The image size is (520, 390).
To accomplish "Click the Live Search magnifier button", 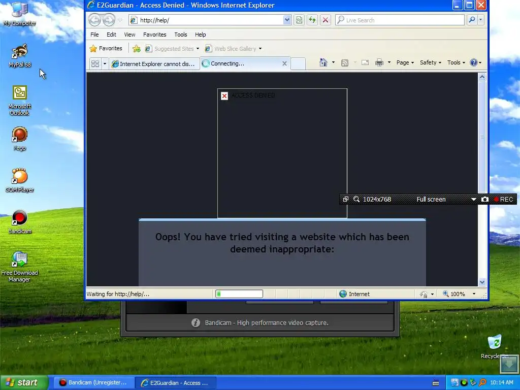I will [472, 20].
